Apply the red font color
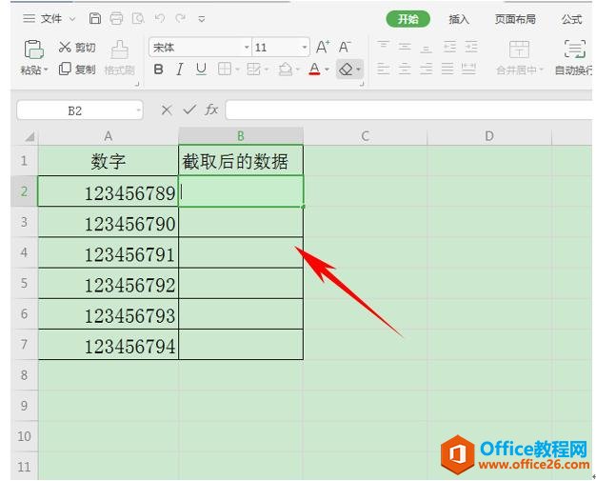This screenshot has height=481, width=596. pos(314,70)
